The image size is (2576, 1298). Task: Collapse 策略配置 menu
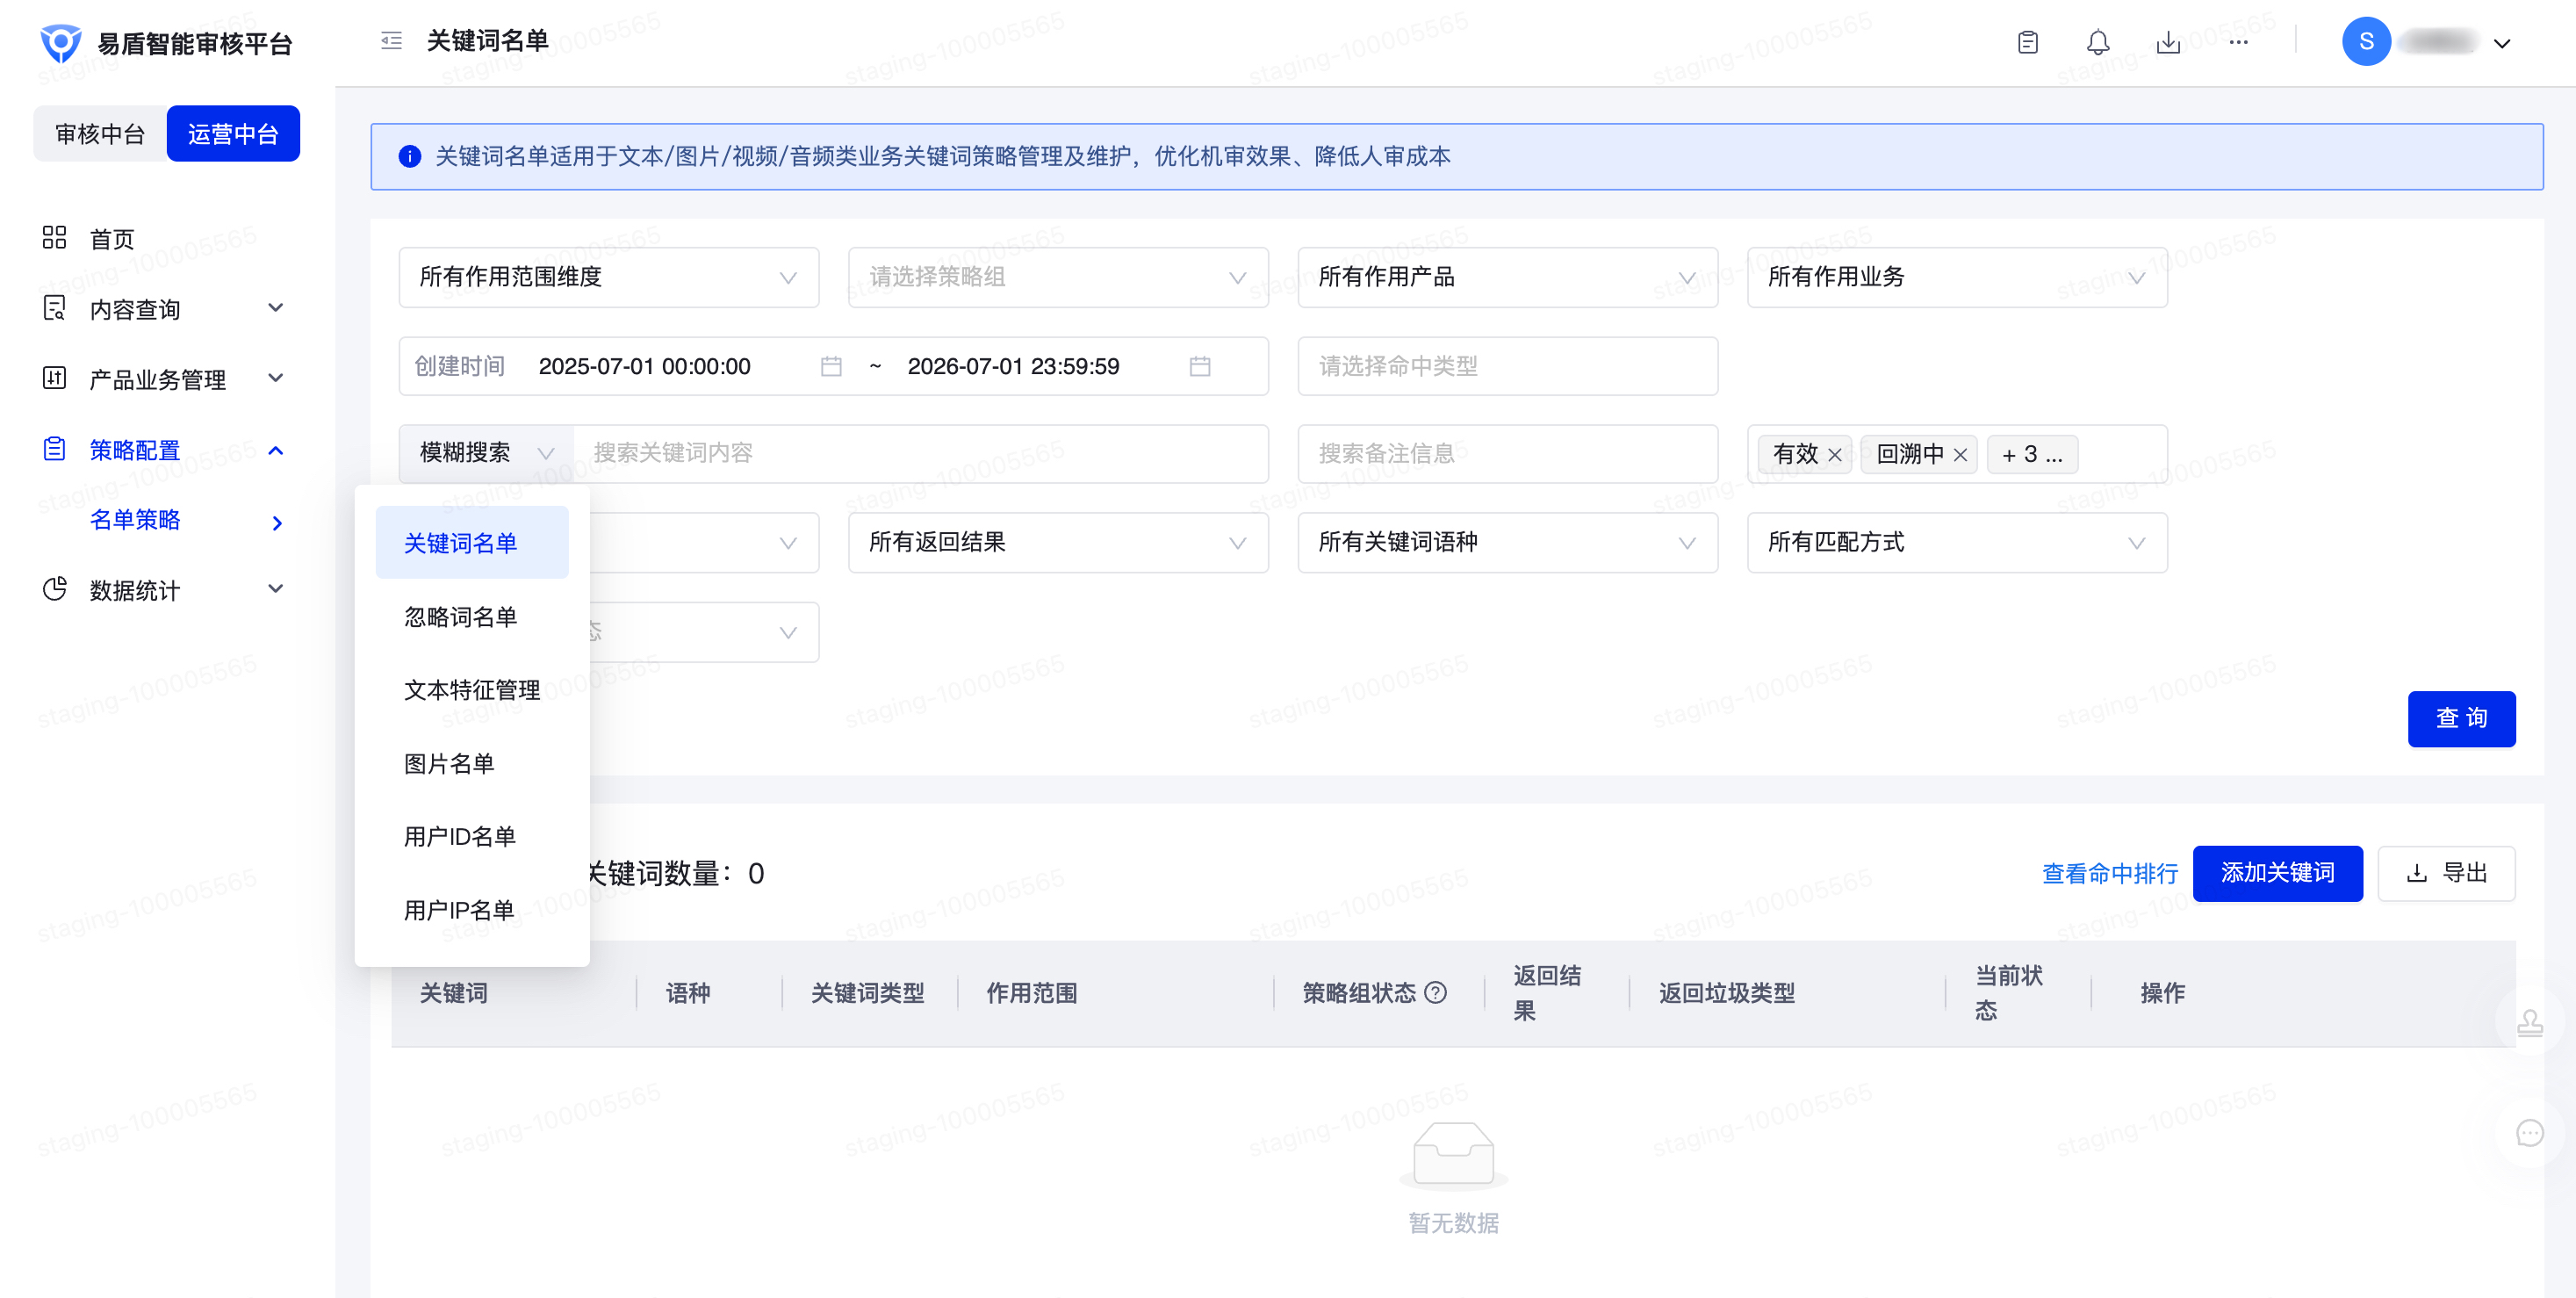tap(166, 450)
